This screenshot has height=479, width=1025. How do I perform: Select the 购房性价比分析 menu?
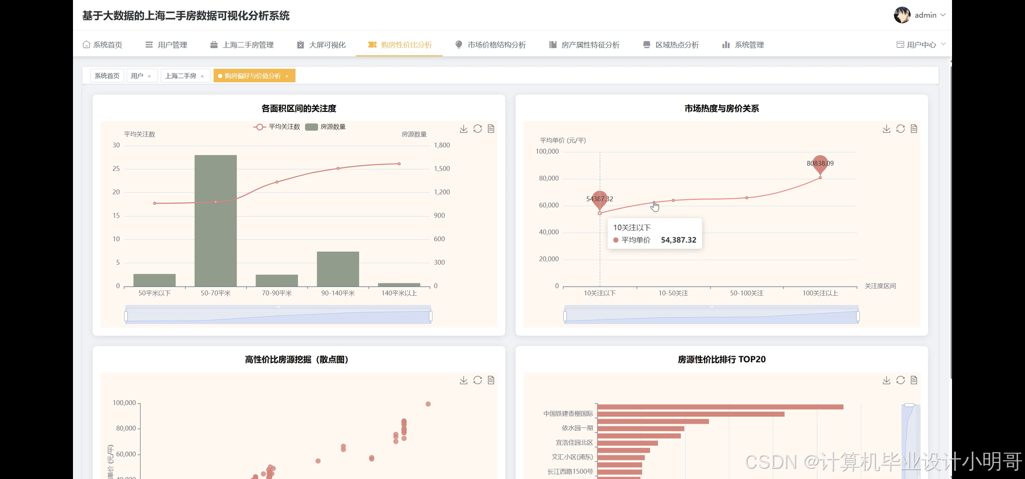400,45
